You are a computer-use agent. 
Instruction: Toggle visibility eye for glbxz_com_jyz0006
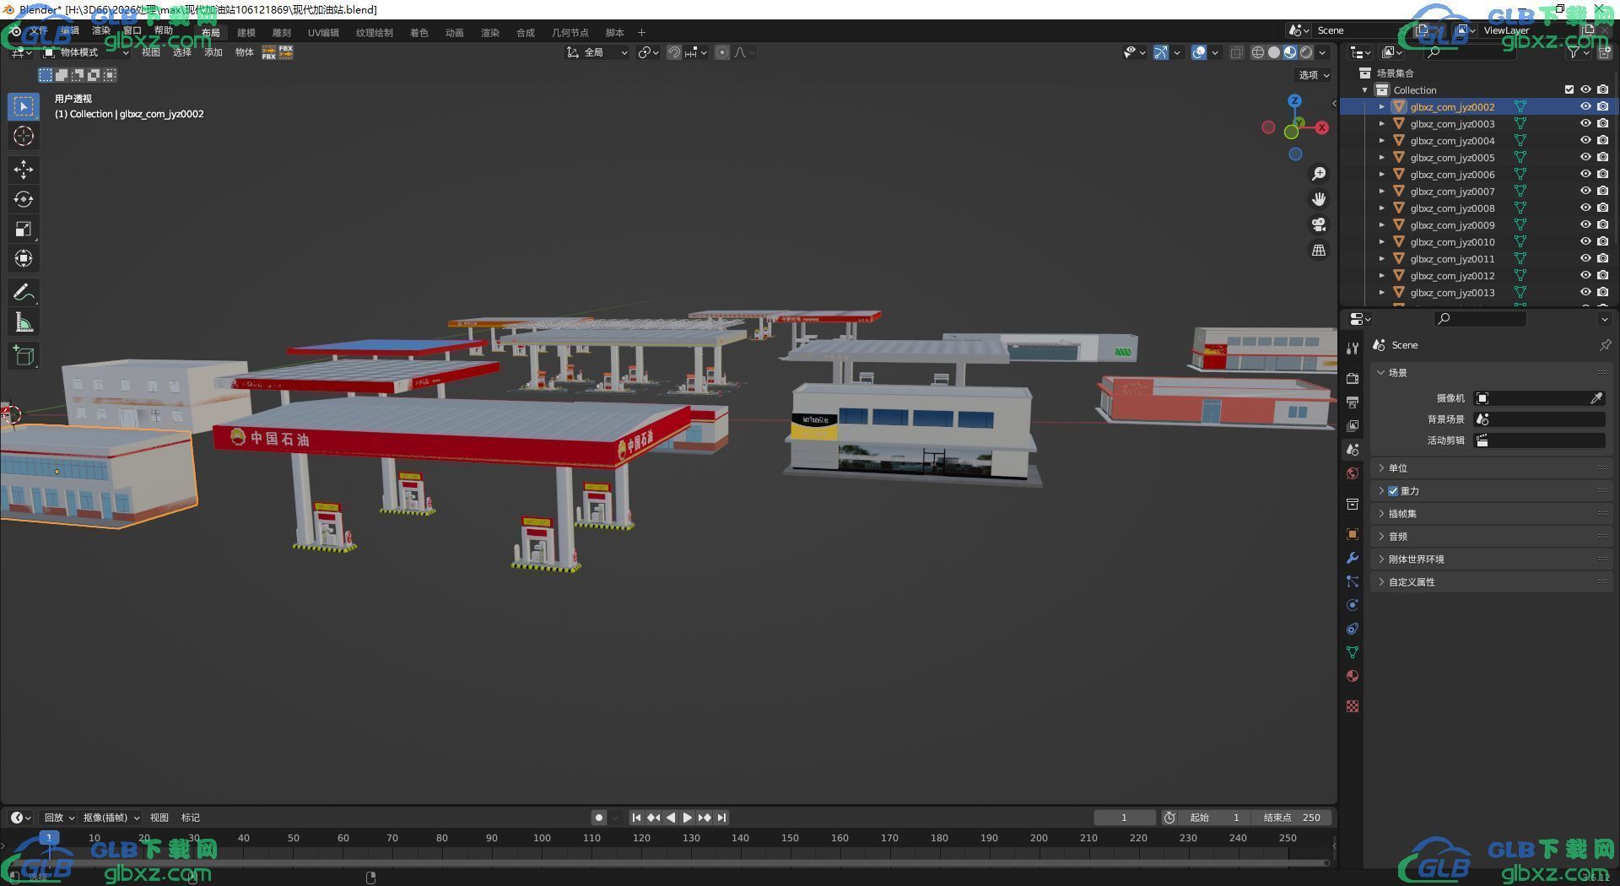click(1585, 175)
